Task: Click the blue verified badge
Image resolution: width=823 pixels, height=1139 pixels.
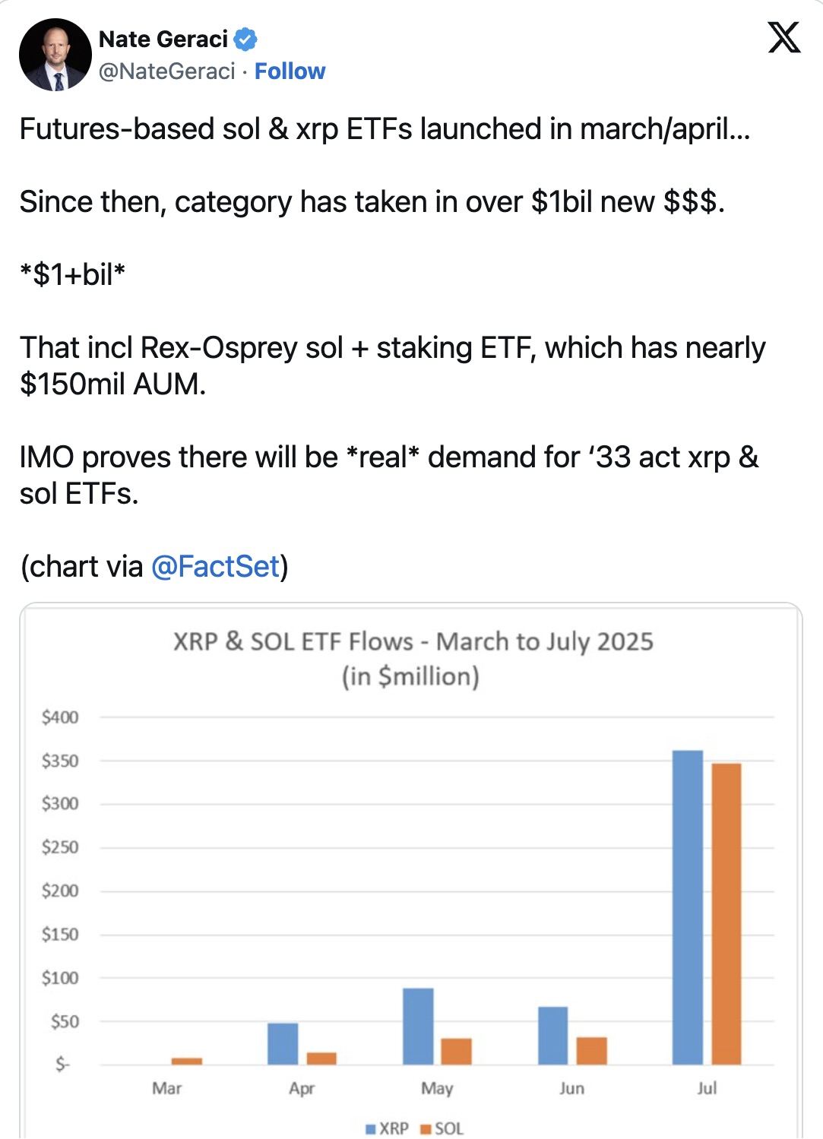Action: click(x=245, y=39)
